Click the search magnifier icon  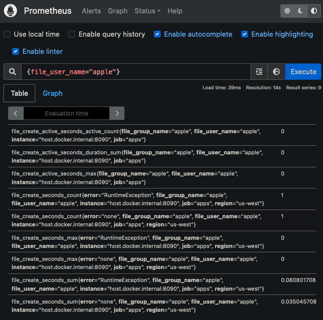coord(12,72)
